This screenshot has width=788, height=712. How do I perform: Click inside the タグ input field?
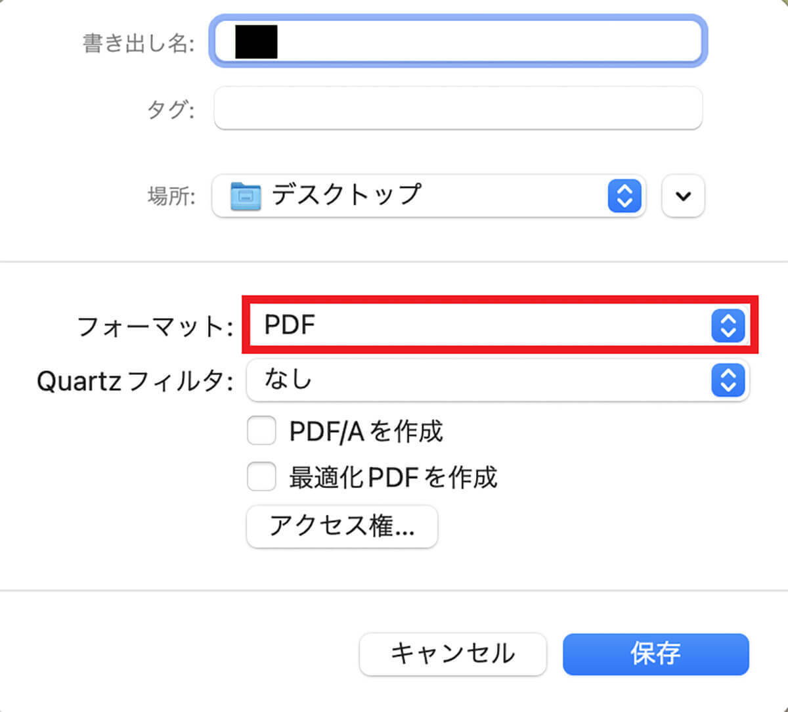[x=458, y=108]
